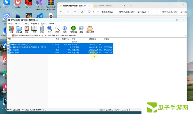Screen dimensions: 193x114
Task: Open the Wizard (向导) wand icon
Action: coord(57,29)
